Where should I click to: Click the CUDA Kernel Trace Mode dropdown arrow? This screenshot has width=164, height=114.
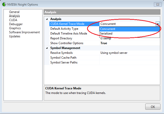coord(158,24)
